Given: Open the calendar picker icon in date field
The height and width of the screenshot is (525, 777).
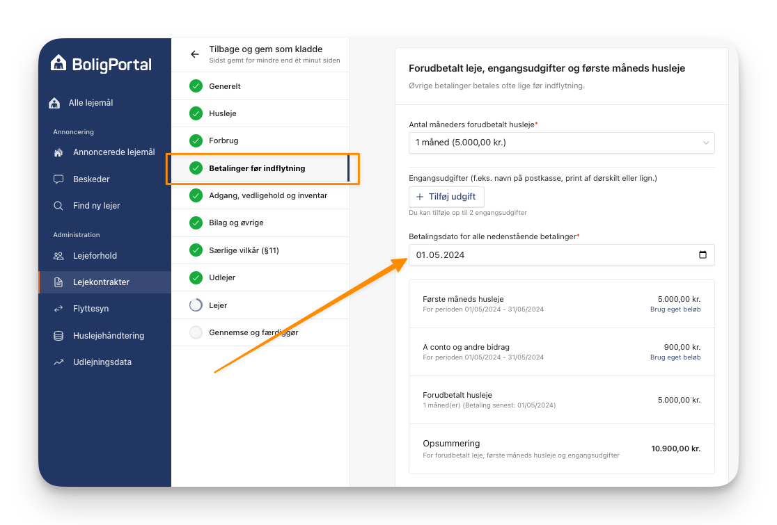Looking at the screenshot, I should pos(703,255).
